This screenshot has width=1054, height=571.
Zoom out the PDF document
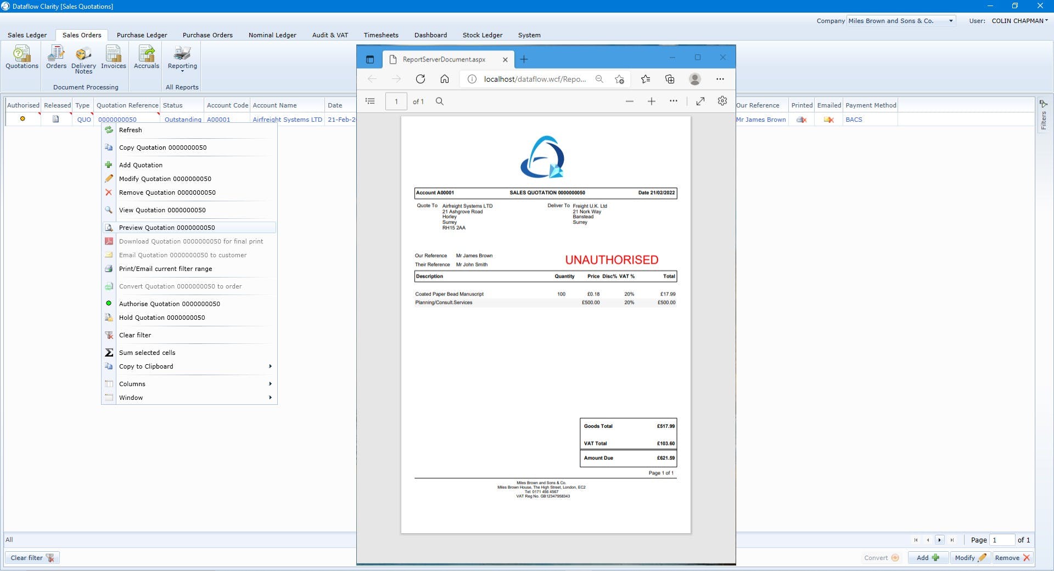click(x=630, y=101)
